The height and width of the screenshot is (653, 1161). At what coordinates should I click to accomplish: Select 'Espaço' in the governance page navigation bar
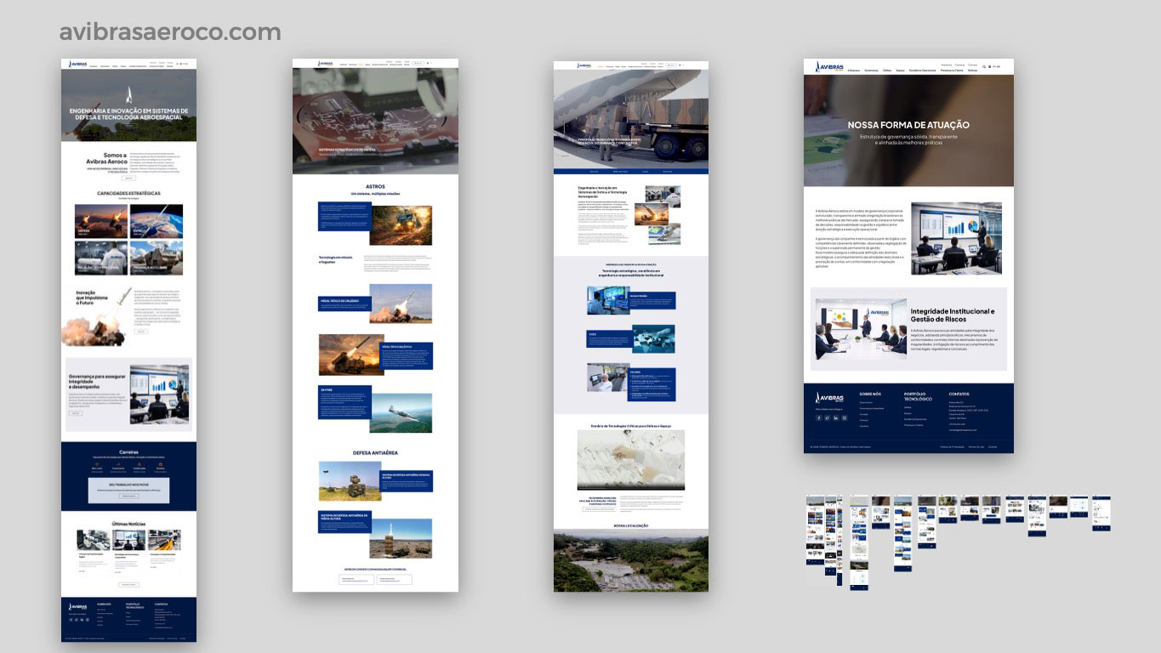[900, 71]
